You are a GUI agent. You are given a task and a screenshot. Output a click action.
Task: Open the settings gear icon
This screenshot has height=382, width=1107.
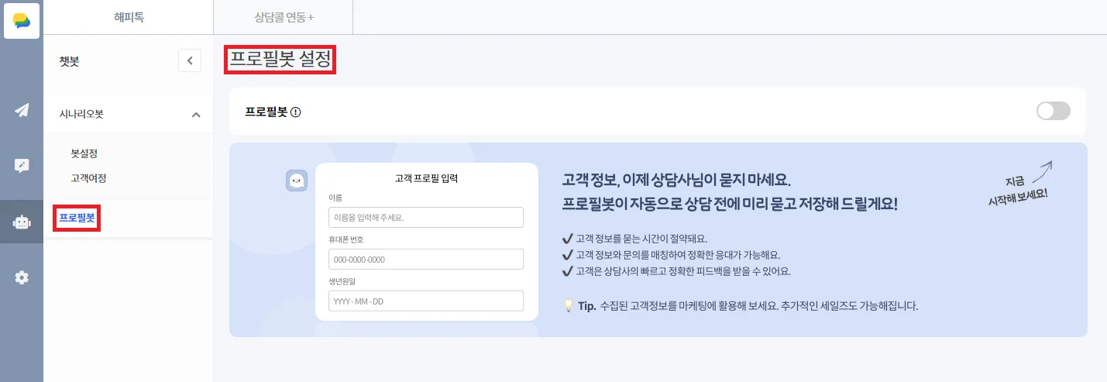(x=22, y=277)
